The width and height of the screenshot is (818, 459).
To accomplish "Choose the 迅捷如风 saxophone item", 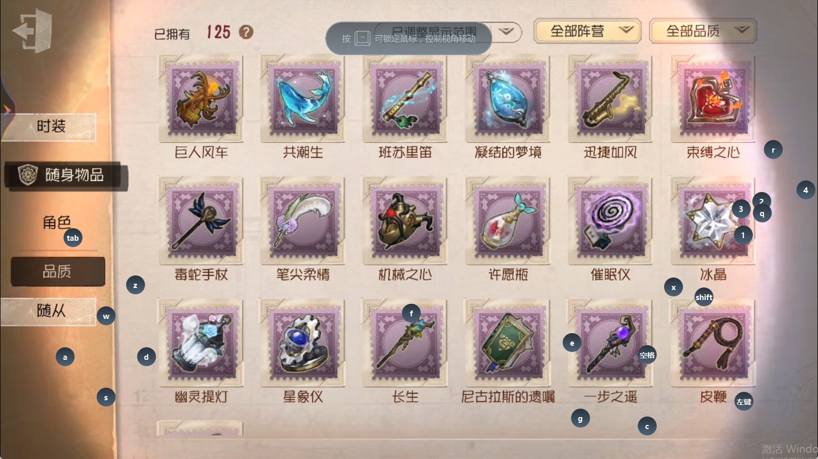I will click(x=610, y=99).
